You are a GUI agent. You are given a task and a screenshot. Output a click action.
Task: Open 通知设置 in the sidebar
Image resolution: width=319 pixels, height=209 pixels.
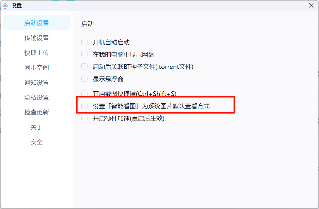[37, 82]
